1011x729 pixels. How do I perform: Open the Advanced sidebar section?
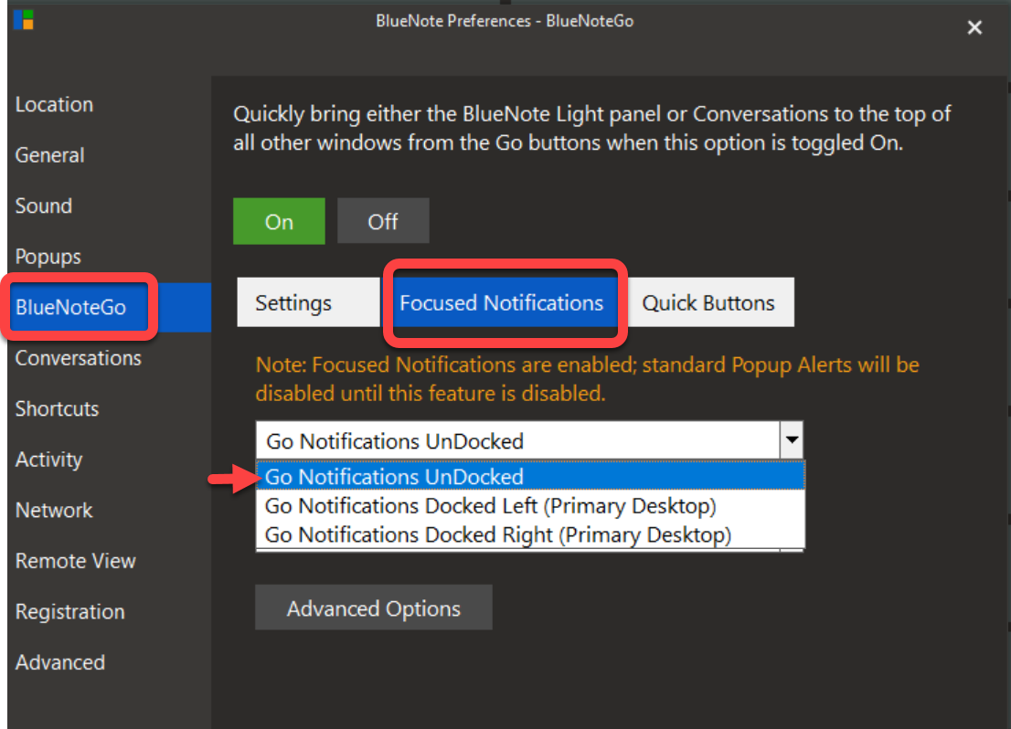coord(60,662)
